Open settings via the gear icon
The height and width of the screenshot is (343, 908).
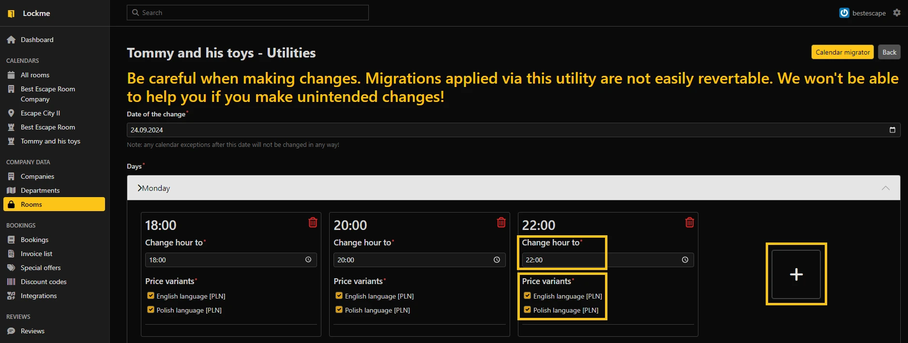(x=897, y=13)
